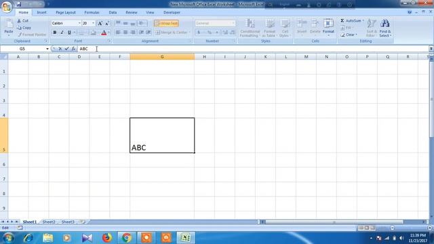Open the Format cells menu

(x=328, y=28)
